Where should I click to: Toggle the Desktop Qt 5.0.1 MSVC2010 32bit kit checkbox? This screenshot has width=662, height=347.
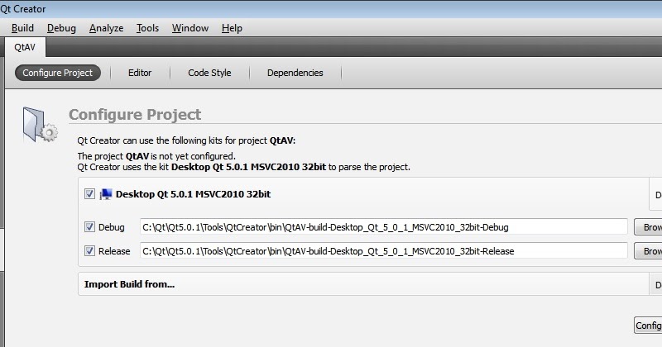89,194
